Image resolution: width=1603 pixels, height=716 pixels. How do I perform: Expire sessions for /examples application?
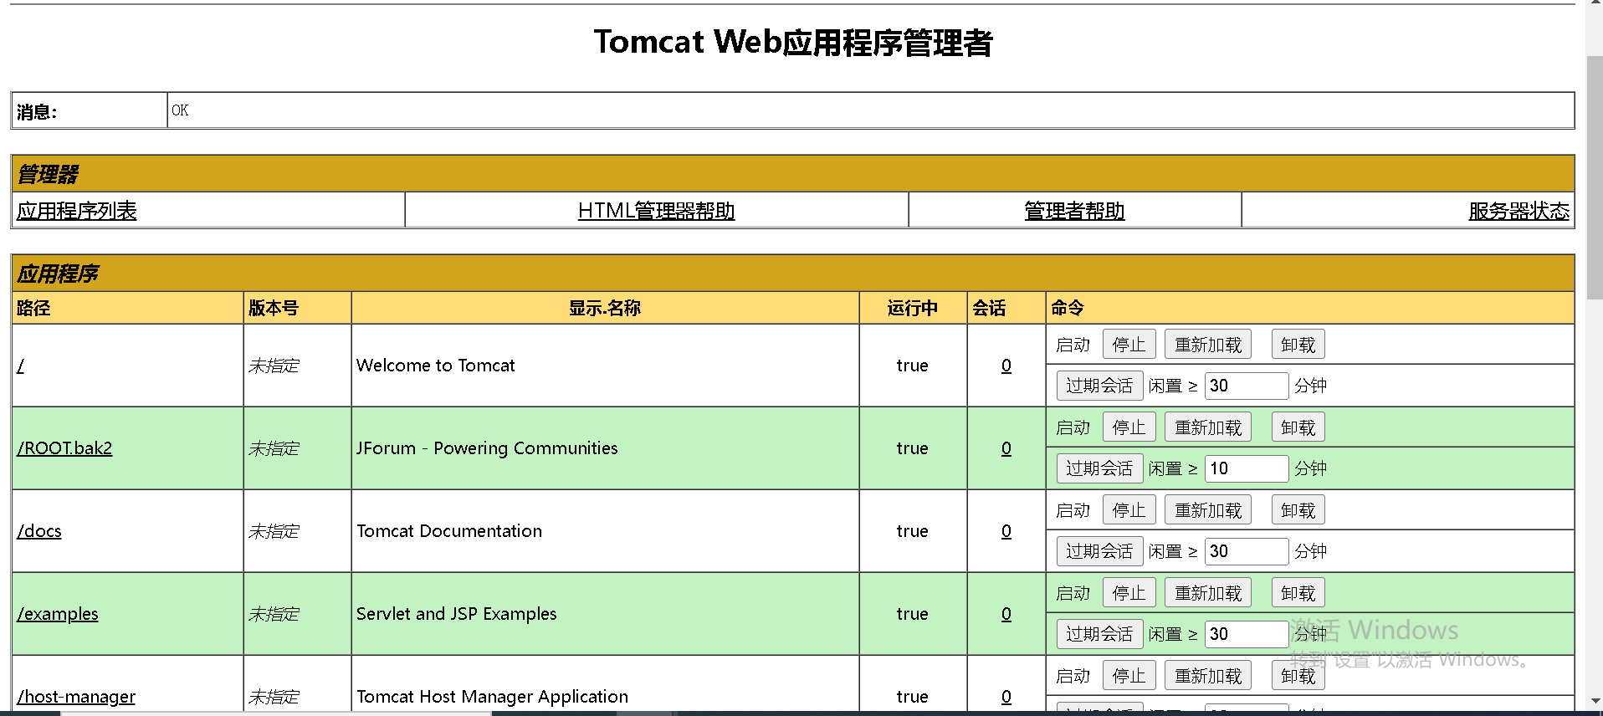(1099, 634)
